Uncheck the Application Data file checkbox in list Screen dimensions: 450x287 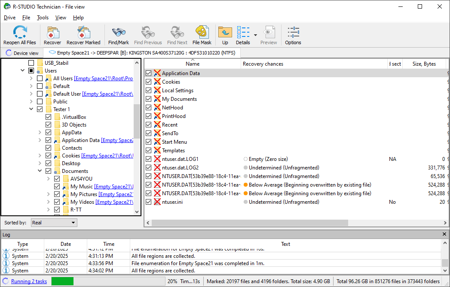148,73
